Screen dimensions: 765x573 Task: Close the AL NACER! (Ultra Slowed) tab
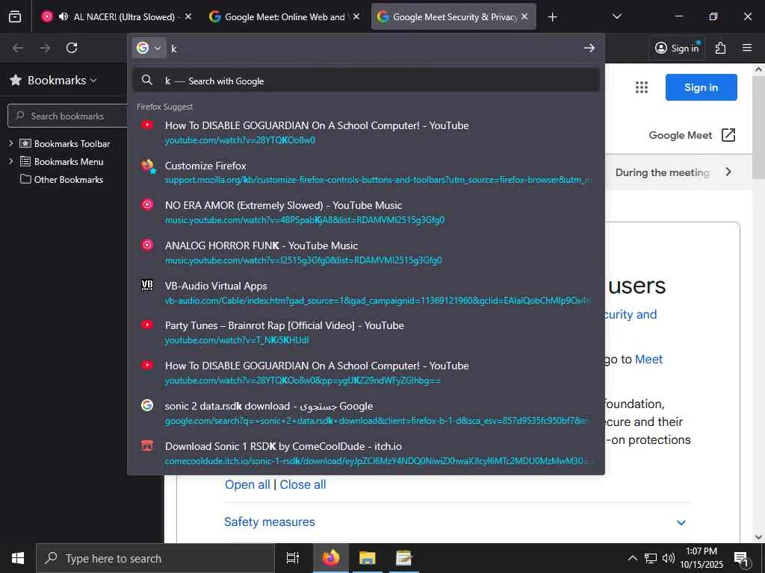pos(188,16)
